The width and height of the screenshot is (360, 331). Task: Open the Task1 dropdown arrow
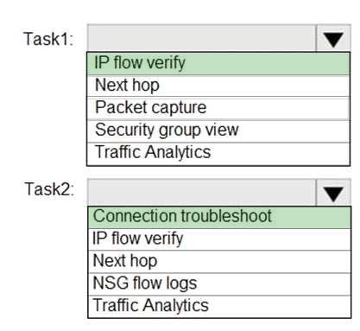(x=333, y=39)
